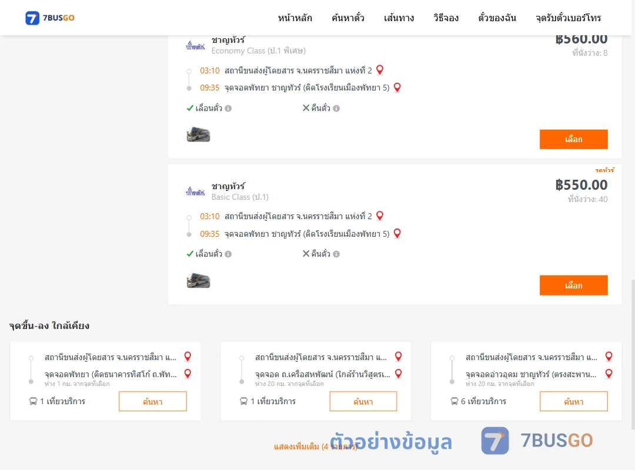Click origin pin in ถ.เครือสหพัฒน์ nearby card
Image resolution: width=635 pixels, height=470 pixels.
tap(399, 357)
